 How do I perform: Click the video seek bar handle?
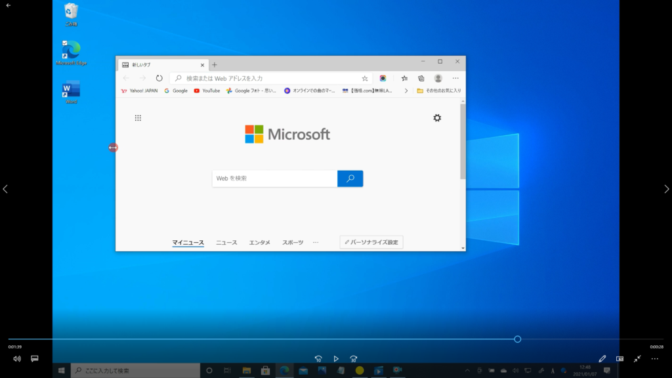coord(518,339)
